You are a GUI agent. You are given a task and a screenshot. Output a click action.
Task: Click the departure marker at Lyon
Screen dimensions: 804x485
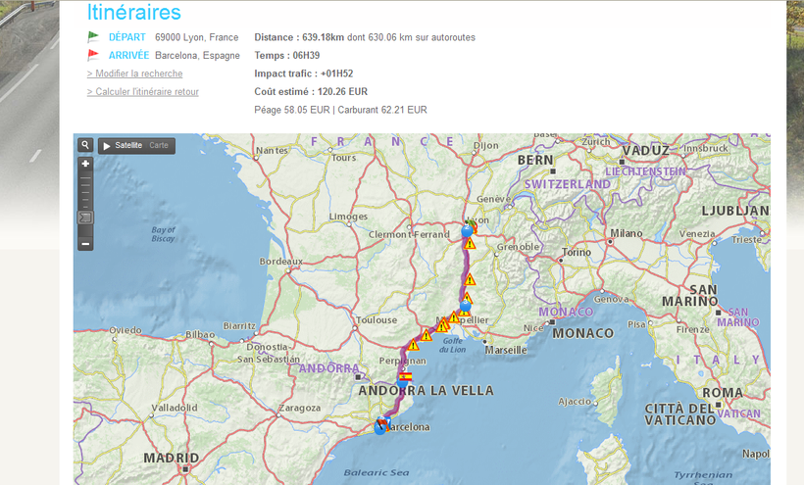[468, 230]
